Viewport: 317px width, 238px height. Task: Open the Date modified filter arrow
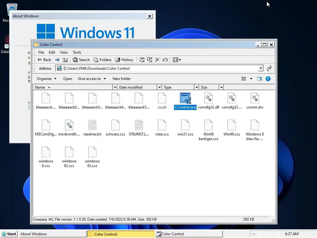click(x=159, y=87)
